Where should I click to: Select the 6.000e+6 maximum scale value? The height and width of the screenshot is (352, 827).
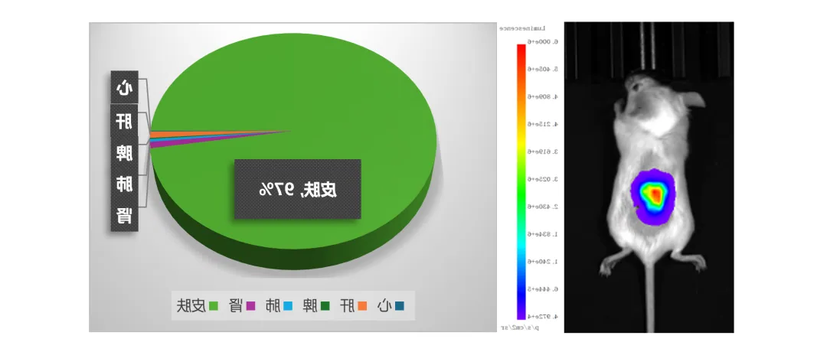pyautogui.click(x=544, y=41)
